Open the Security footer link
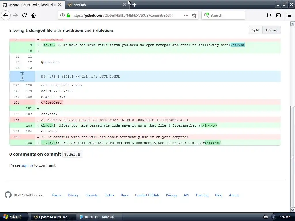This screenshot has height=221, width=295. click(92, 195)
